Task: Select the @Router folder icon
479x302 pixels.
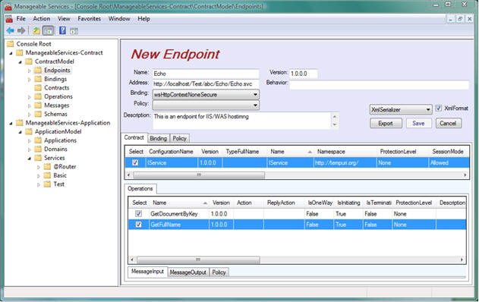Action: pos(47,167)
